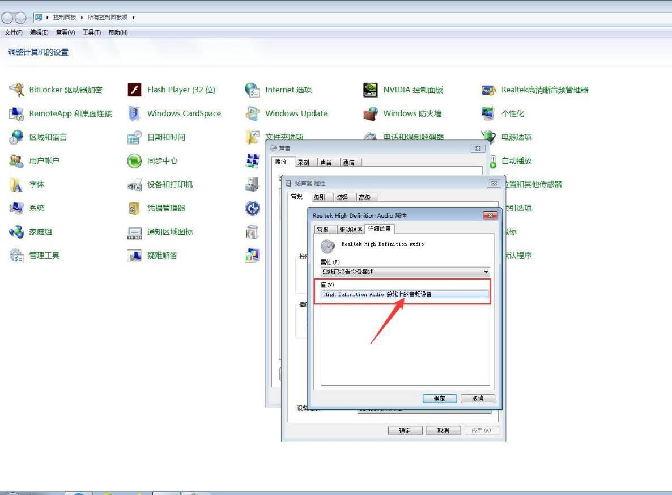
Task: Open the 用户帐户 icon
Action: point(17,161)
